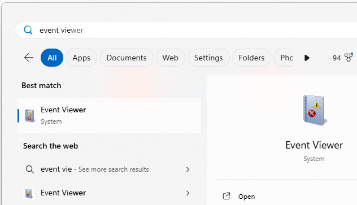Switch to the Documents filter

127,58
